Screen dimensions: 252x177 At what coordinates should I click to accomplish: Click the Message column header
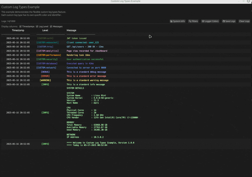point(72,30)
